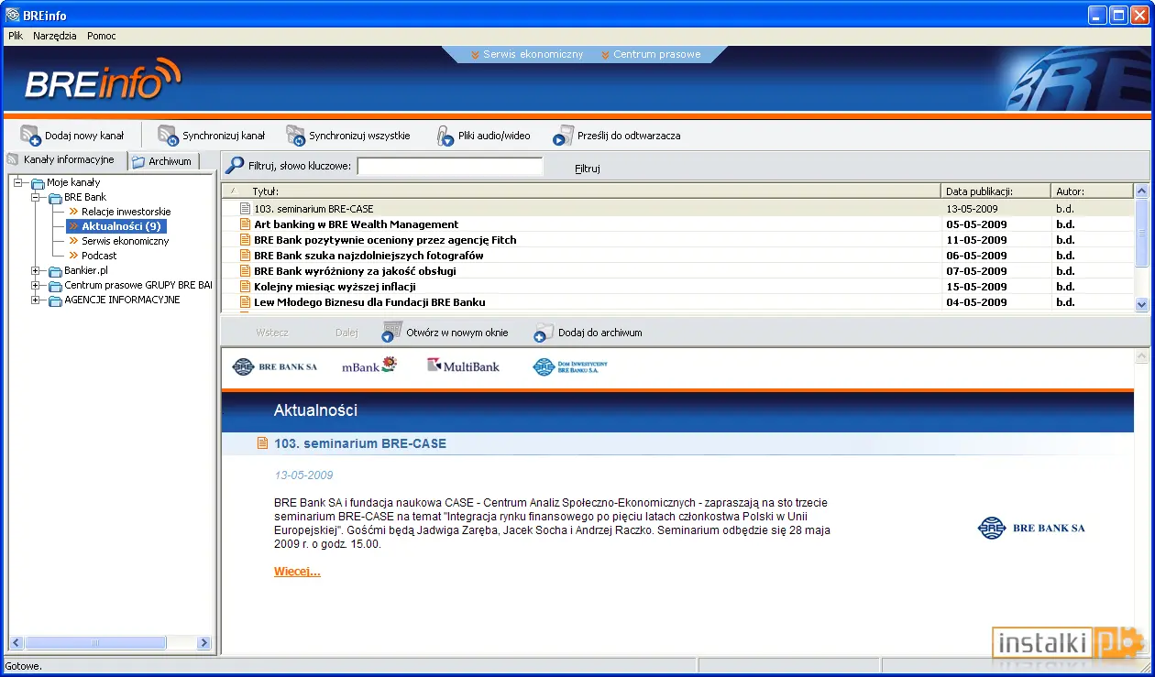This screenshot has width=1155, height=677.
Task: Click into the keyword filter text field
Action: click(x=450, y=167)
